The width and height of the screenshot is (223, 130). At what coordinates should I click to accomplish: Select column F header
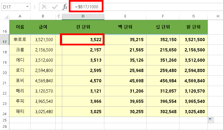tap(163, 16)
